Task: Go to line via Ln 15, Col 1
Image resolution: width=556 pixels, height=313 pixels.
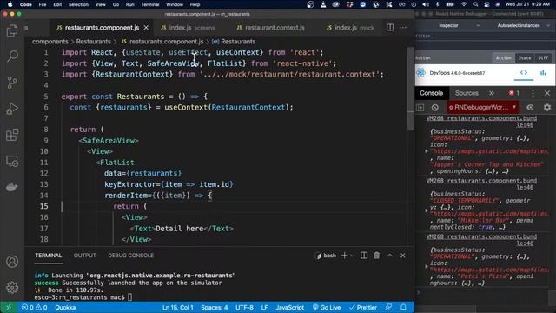Action: pos(177,307)
